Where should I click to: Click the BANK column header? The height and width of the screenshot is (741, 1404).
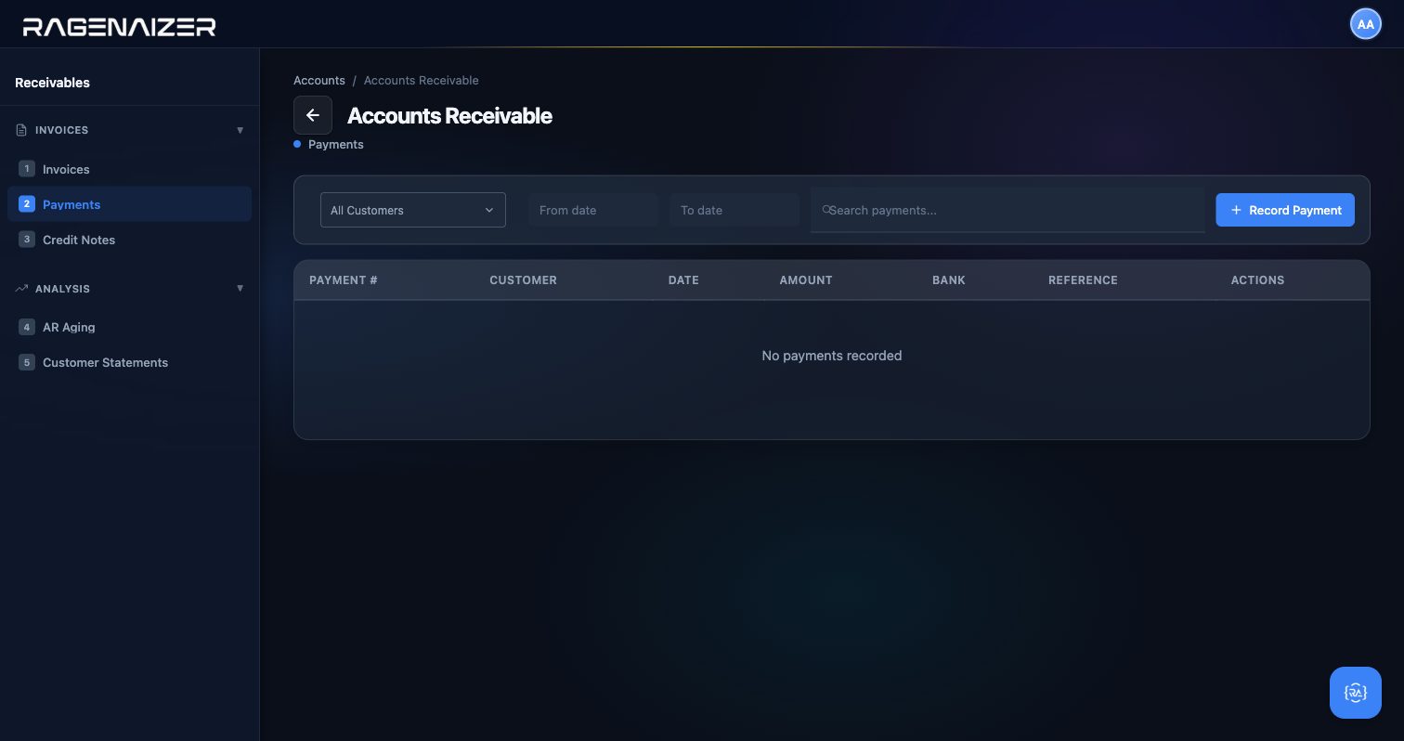pos(949,280)
